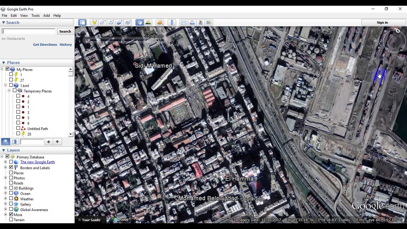Enable the Roads layer checkbox

pos(11,183)
